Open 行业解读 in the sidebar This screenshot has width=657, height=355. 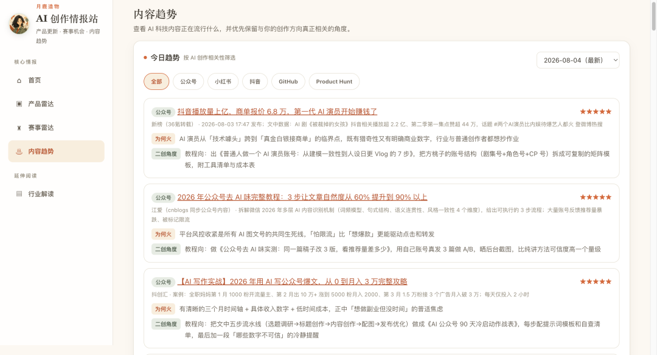coord(56,194)
